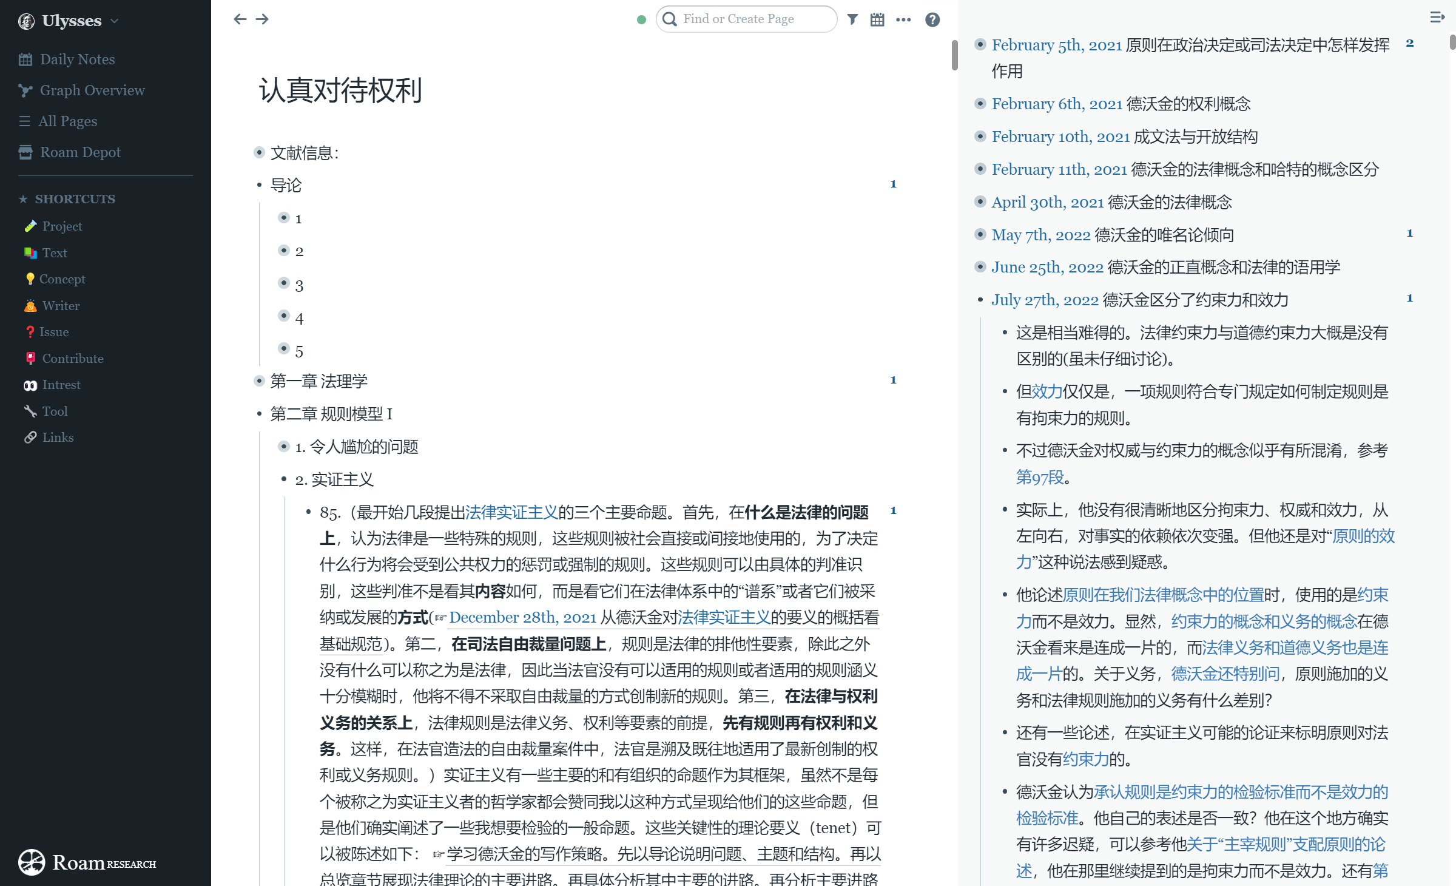Expand the 文献信息 block bullet
Viewport: 1456px width, 886px height.
coord(259,152)
